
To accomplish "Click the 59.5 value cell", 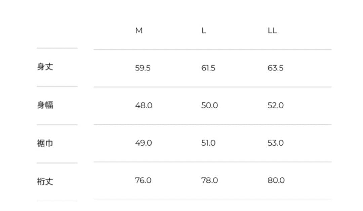I will pos(143,68).
